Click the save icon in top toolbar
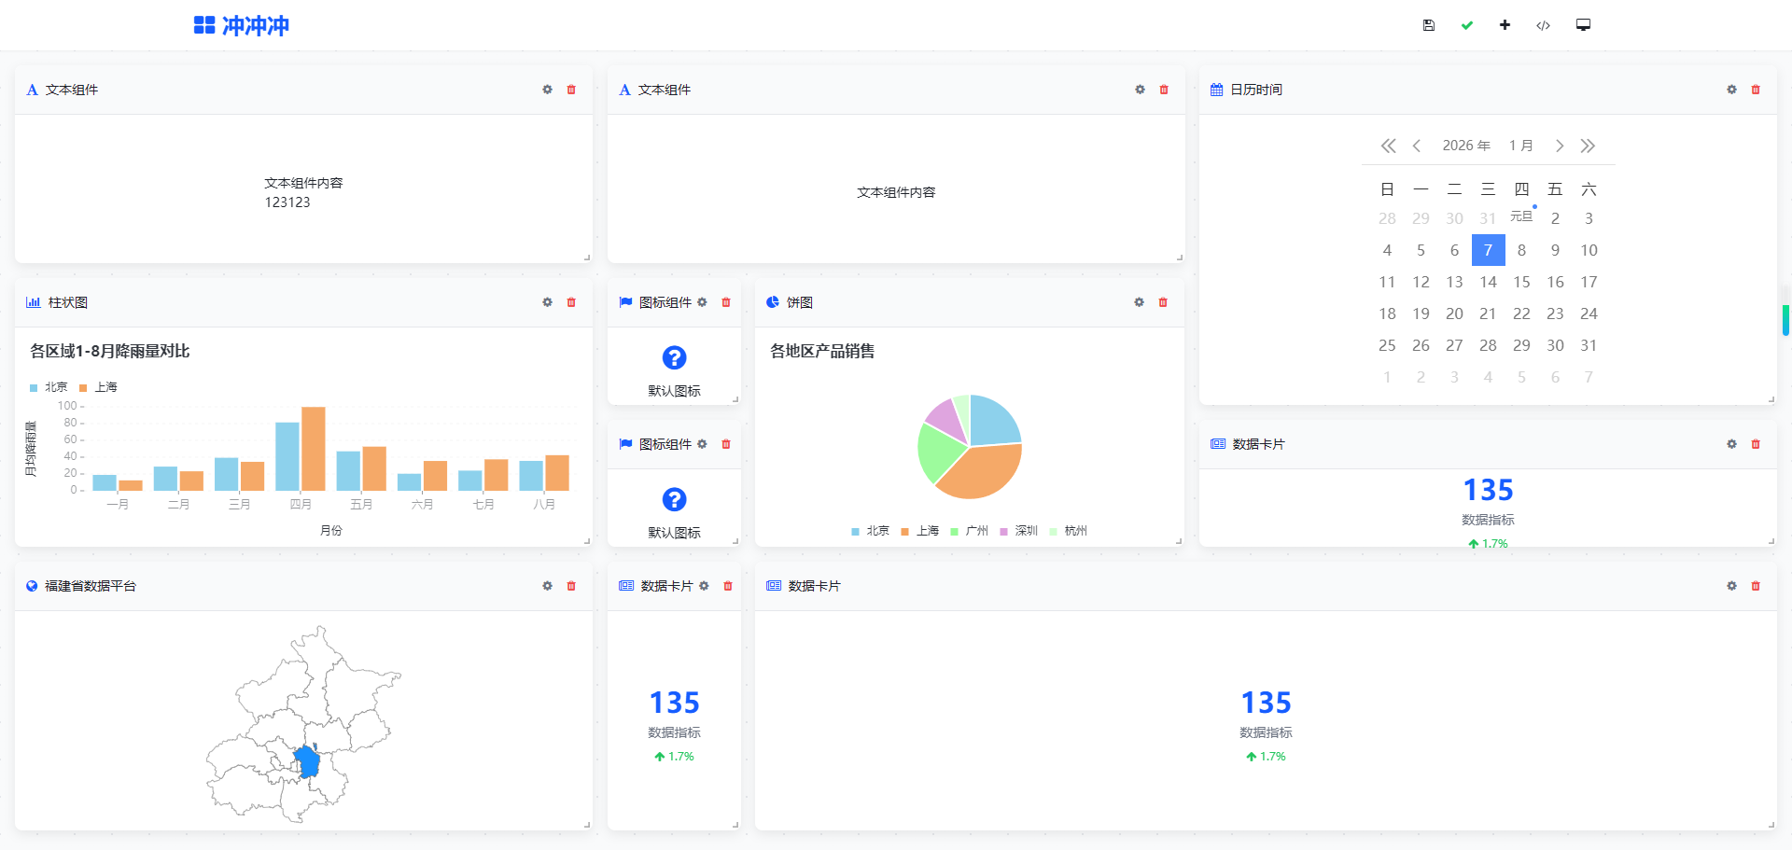 coord(1428,25)
